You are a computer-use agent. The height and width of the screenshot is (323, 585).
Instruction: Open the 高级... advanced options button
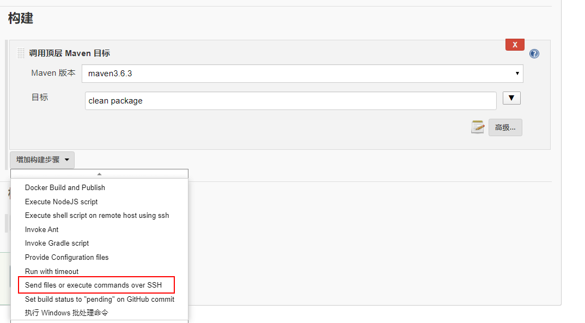(505, 127)
